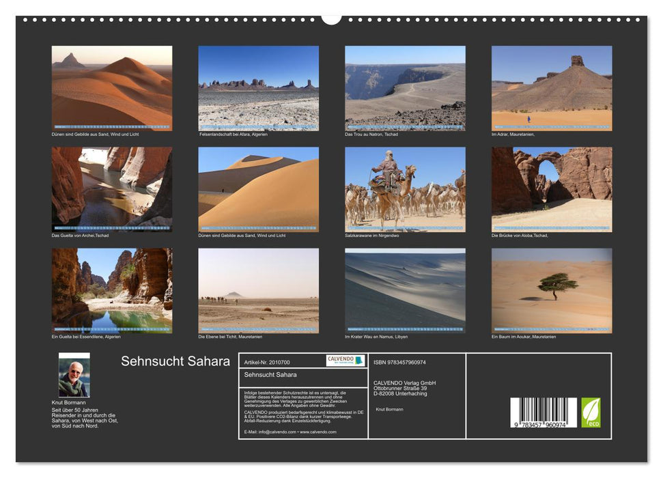663x478 pixels.
Task: Click the Guelta von Archei thumbnail
Action: click(111, 188)
